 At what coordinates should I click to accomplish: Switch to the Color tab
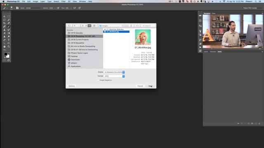[x=214, y=13]
